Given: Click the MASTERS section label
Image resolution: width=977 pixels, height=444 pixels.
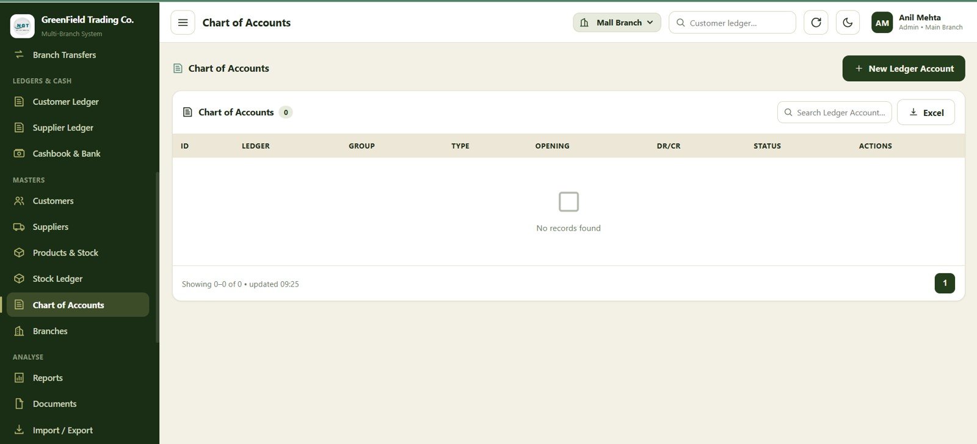Looking at the screenshot, I should pyautogui.click(x=29, y=180).
